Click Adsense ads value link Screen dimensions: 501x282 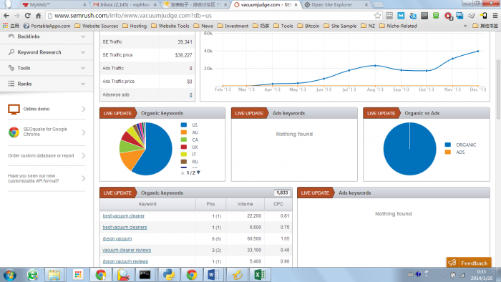coord(191,94)
